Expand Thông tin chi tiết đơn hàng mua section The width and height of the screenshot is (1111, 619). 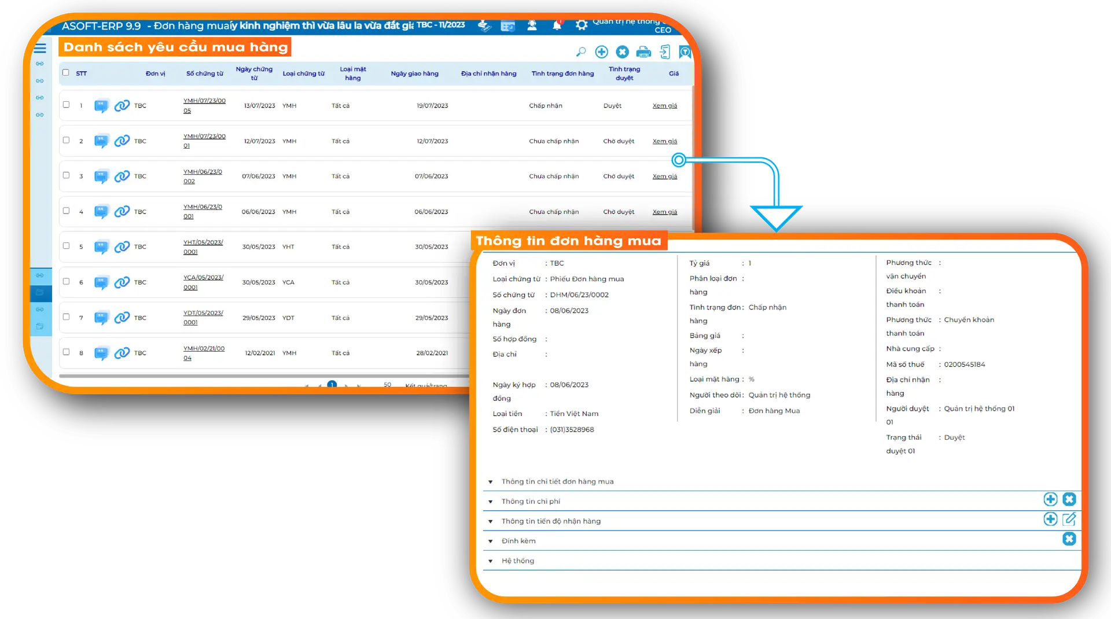point(491,482)
